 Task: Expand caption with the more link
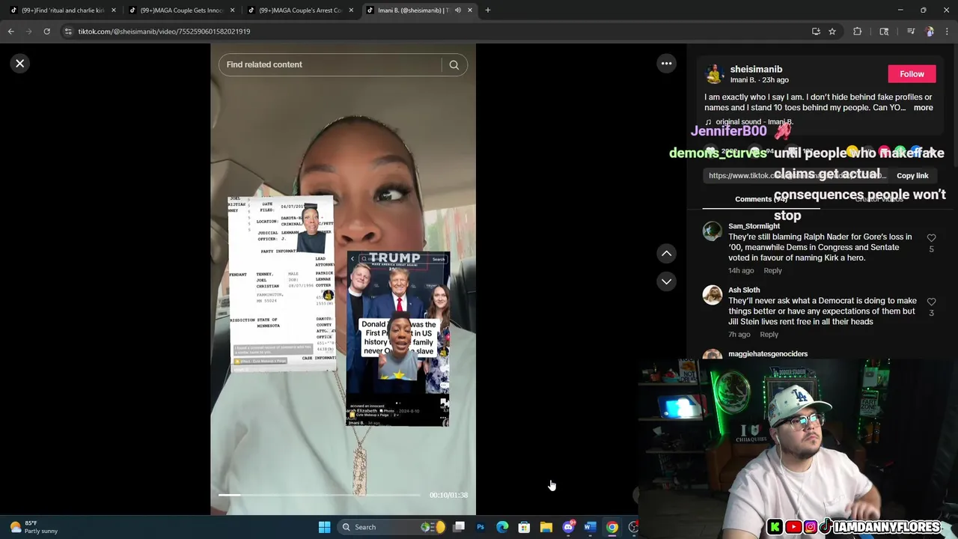tap(923, 108)
